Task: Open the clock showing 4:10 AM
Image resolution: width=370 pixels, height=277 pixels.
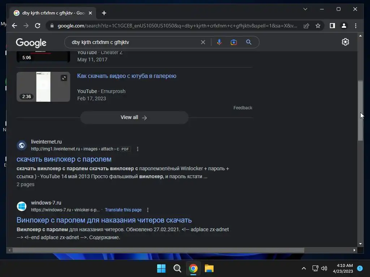Action: (343, 268)
